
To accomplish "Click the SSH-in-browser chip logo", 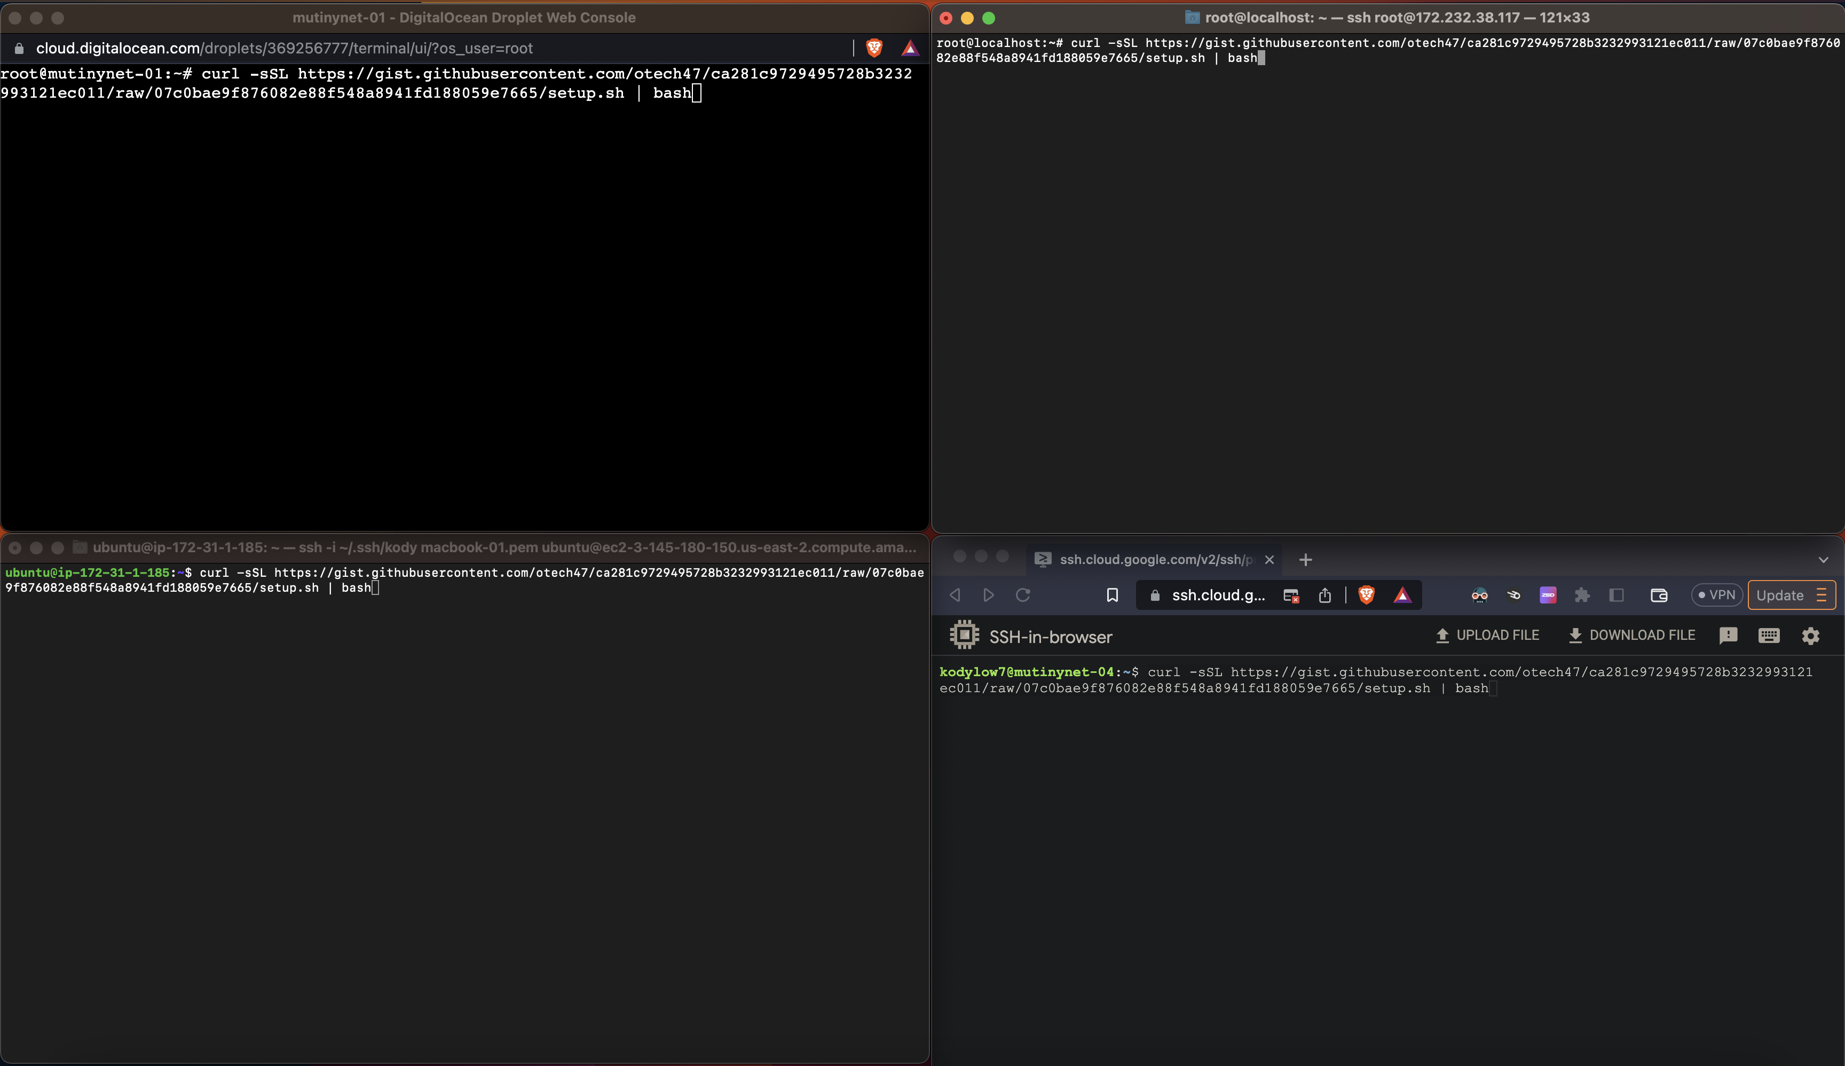I will tap(965, 635).
